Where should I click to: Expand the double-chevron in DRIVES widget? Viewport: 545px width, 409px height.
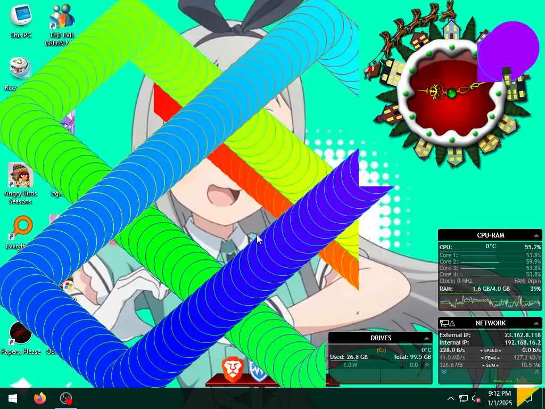point(427,365)
